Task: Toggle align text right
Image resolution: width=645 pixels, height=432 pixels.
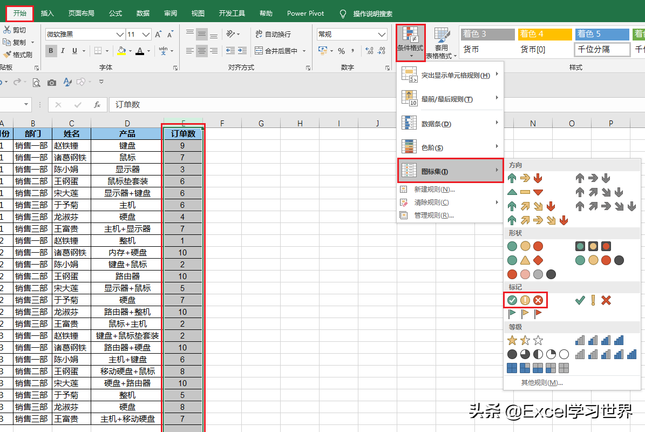Action: [x=214, y=51]
